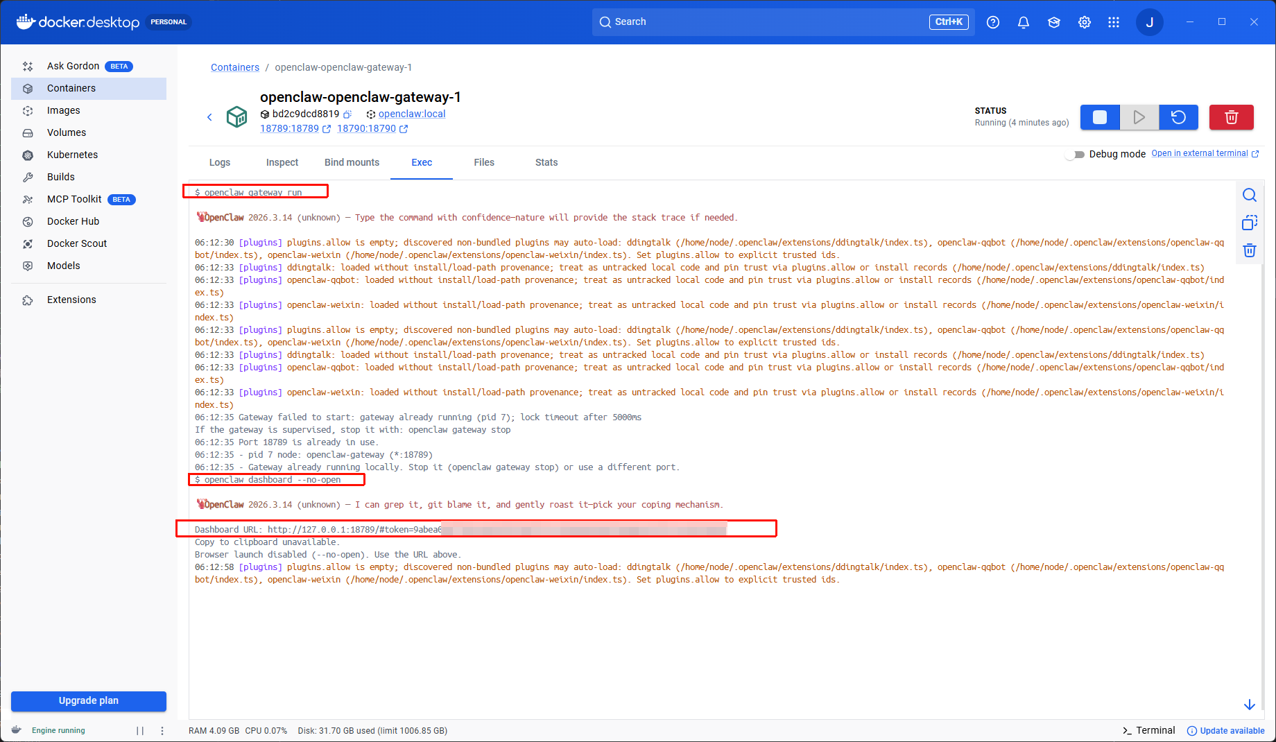
Task: Click the 'openclaw dashboard --no-open' command line
Action: pos(268,479)
